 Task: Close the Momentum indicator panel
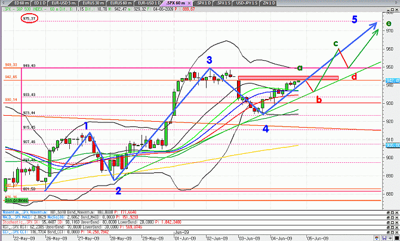click(x=396, y=212)
